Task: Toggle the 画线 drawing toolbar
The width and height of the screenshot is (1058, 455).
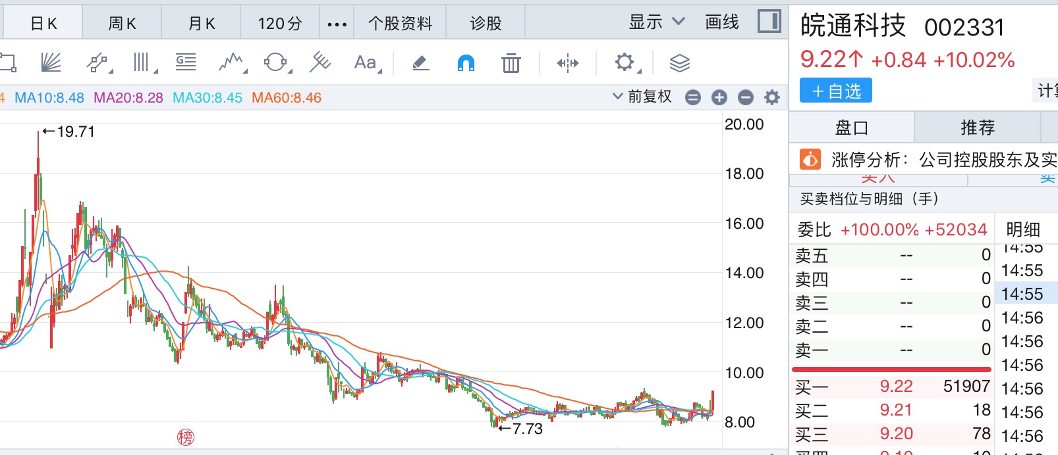Action: tap(722, 22)
